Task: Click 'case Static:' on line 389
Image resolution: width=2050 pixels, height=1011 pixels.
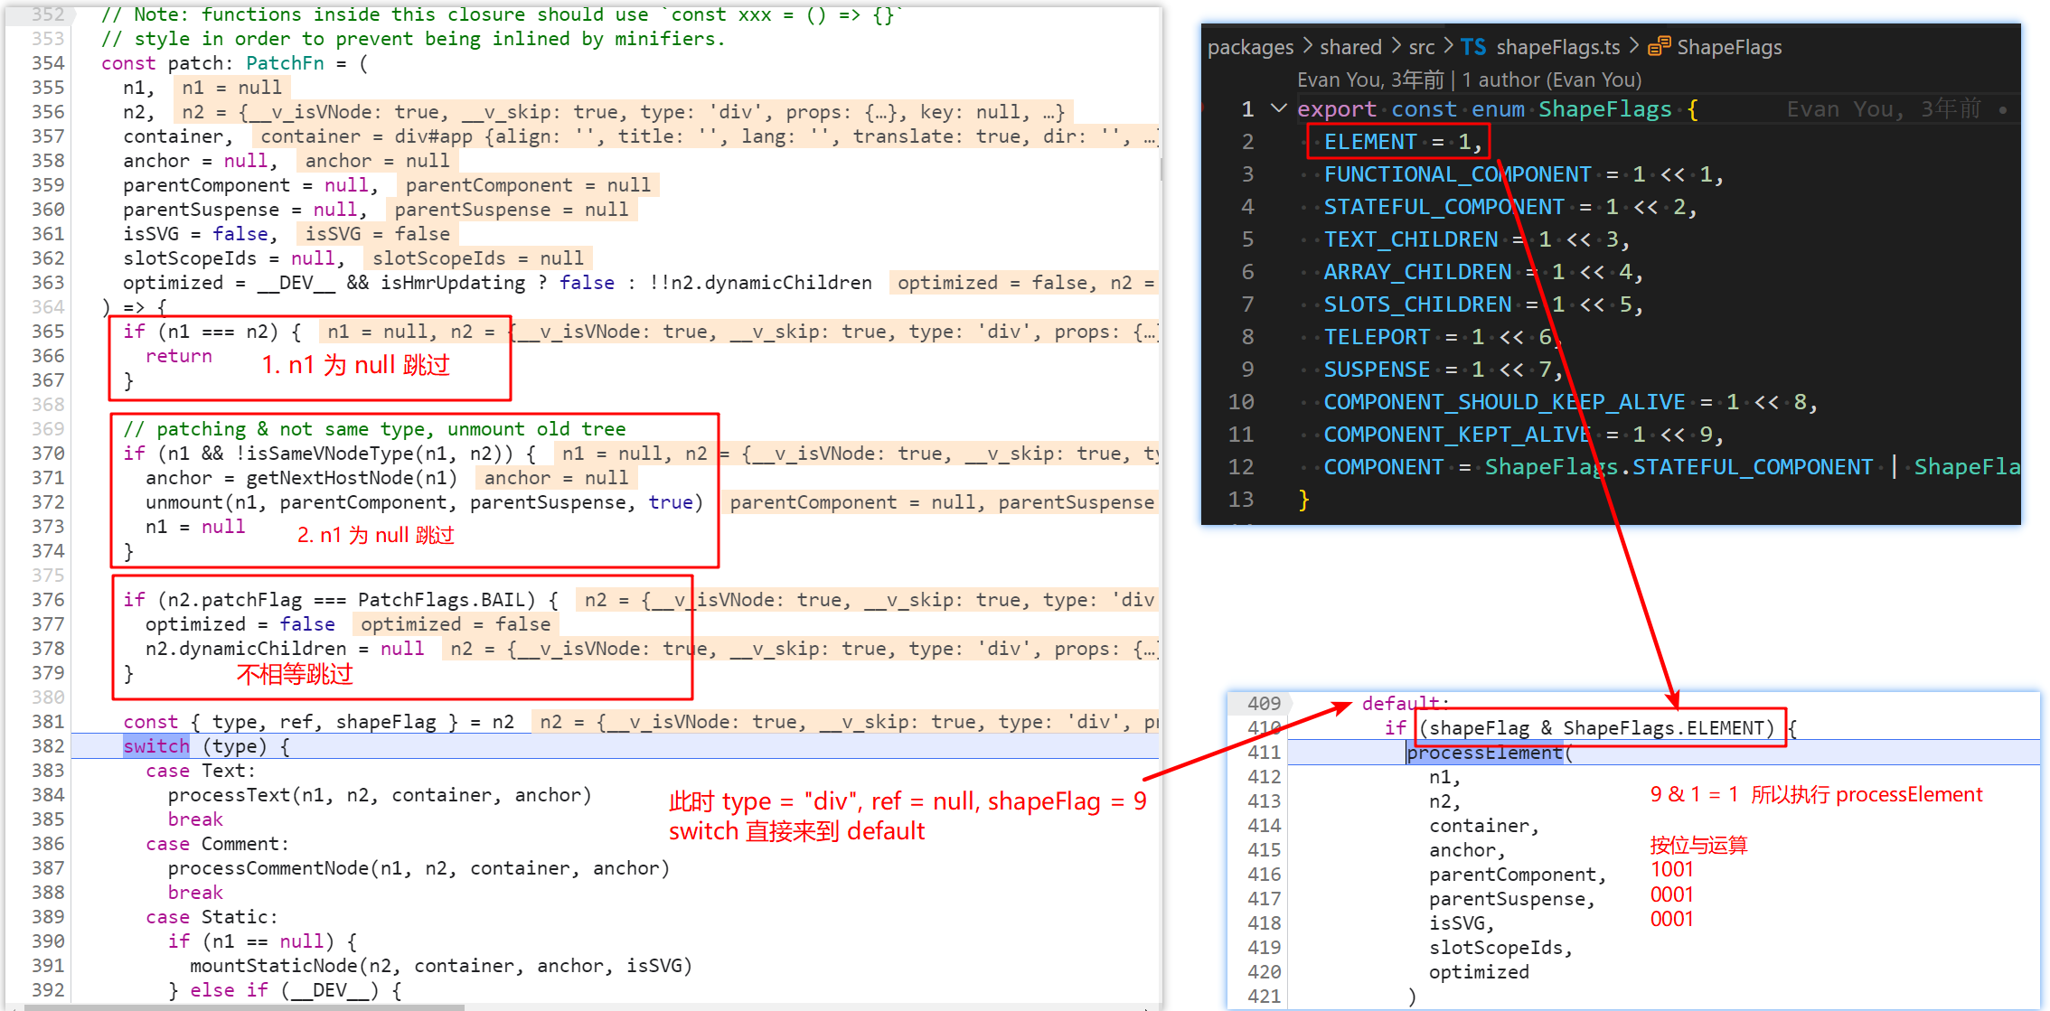Action: click(212, 917)
